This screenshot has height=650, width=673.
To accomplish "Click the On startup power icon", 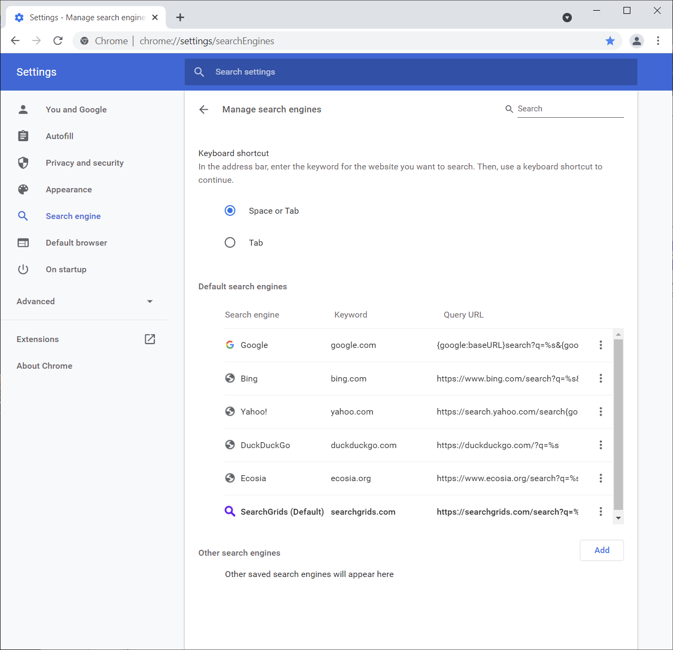I will click(x=23, y=269).
